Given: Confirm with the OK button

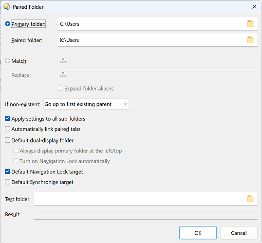Looking at the screenshot, I should (x=198, y=233).
